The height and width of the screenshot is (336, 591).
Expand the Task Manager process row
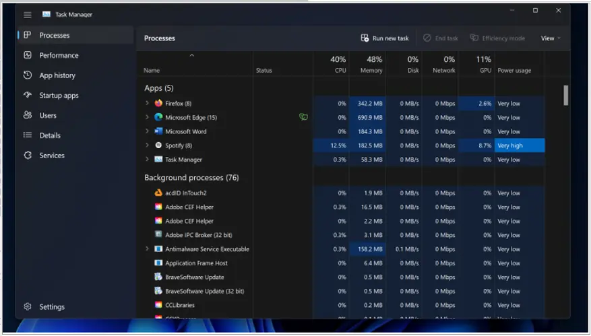[x=147, y=160]
